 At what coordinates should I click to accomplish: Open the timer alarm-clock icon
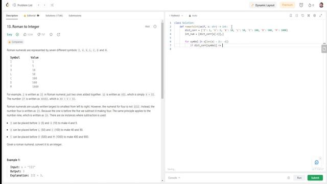point(301,5)
